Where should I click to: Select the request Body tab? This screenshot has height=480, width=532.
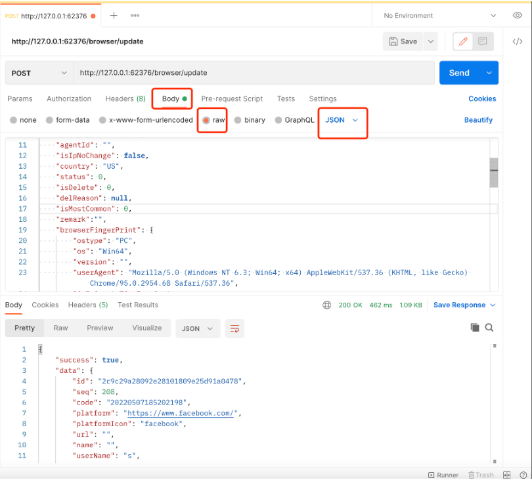175,98
